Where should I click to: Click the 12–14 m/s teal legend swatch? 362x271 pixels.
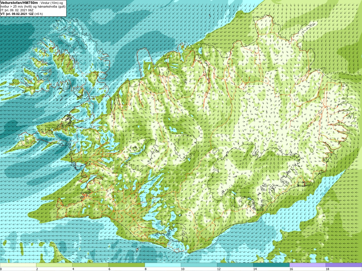click(x=235, y=265)
